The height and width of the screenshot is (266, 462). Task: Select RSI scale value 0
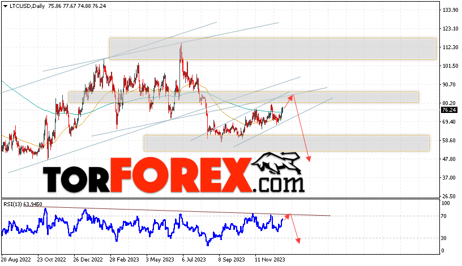point(443,251)
